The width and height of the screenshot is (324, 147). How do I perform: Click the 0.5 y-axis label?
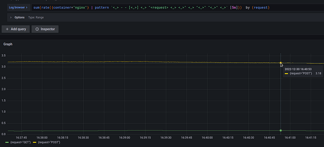coord(4,123)
